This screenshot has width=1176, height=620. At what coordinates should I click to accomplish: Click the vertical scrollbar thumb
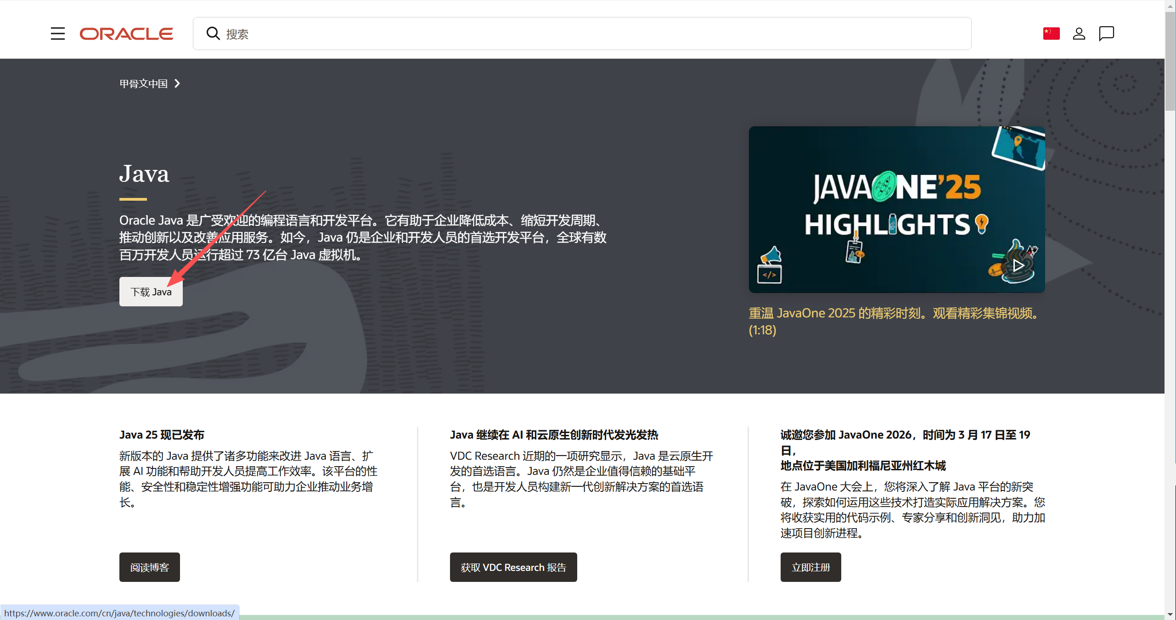tap(1170, 62)
